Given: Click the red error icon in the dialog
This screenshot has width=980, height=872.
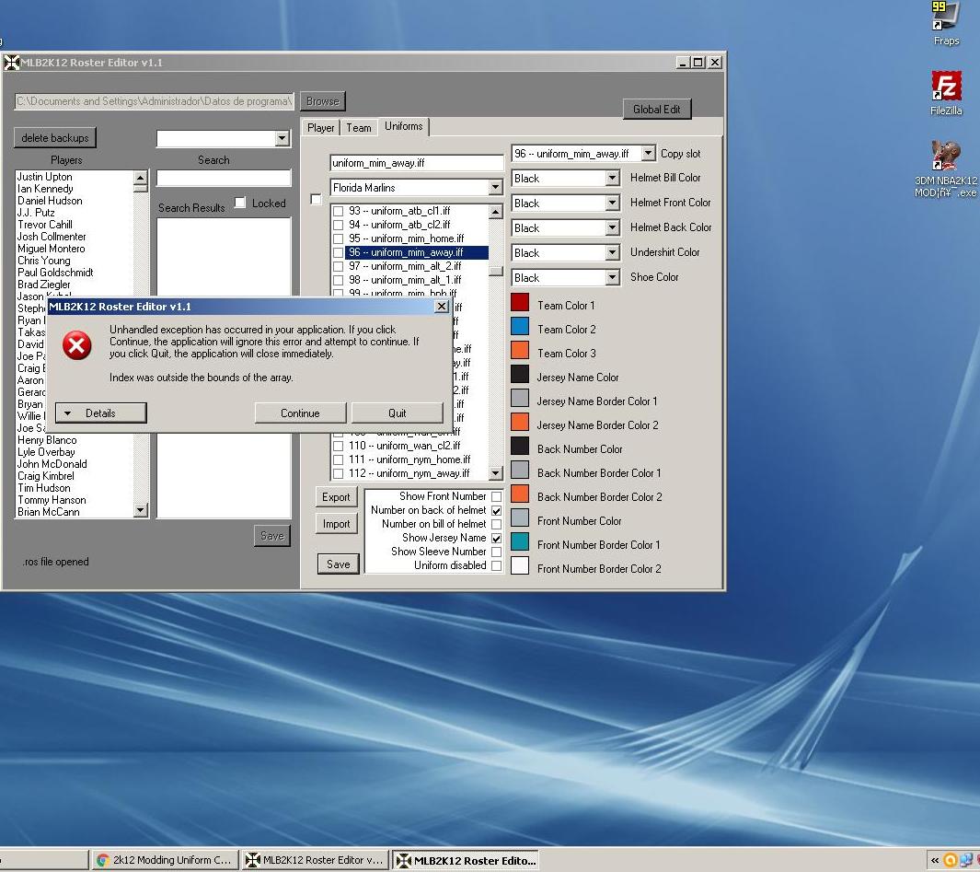Looking at the screenshot, I should (x=77, y=346).
